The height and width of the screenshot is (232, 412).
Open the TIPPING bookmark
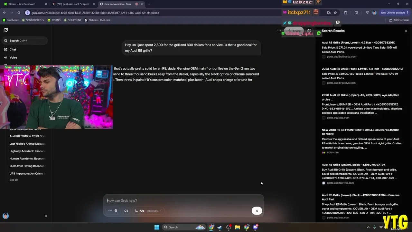[x=54, y=20]
